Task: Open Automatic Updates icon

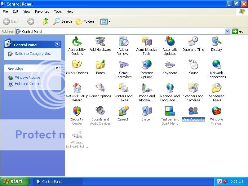Action: (170, 46)
